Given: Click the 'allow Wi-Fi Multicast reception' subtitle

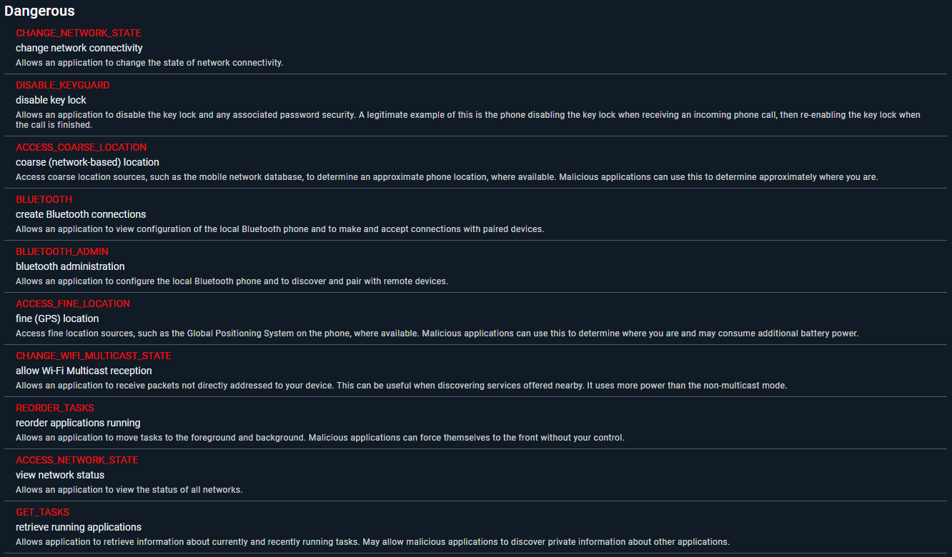Looking at the screenshot, I should tap(84, 371).
